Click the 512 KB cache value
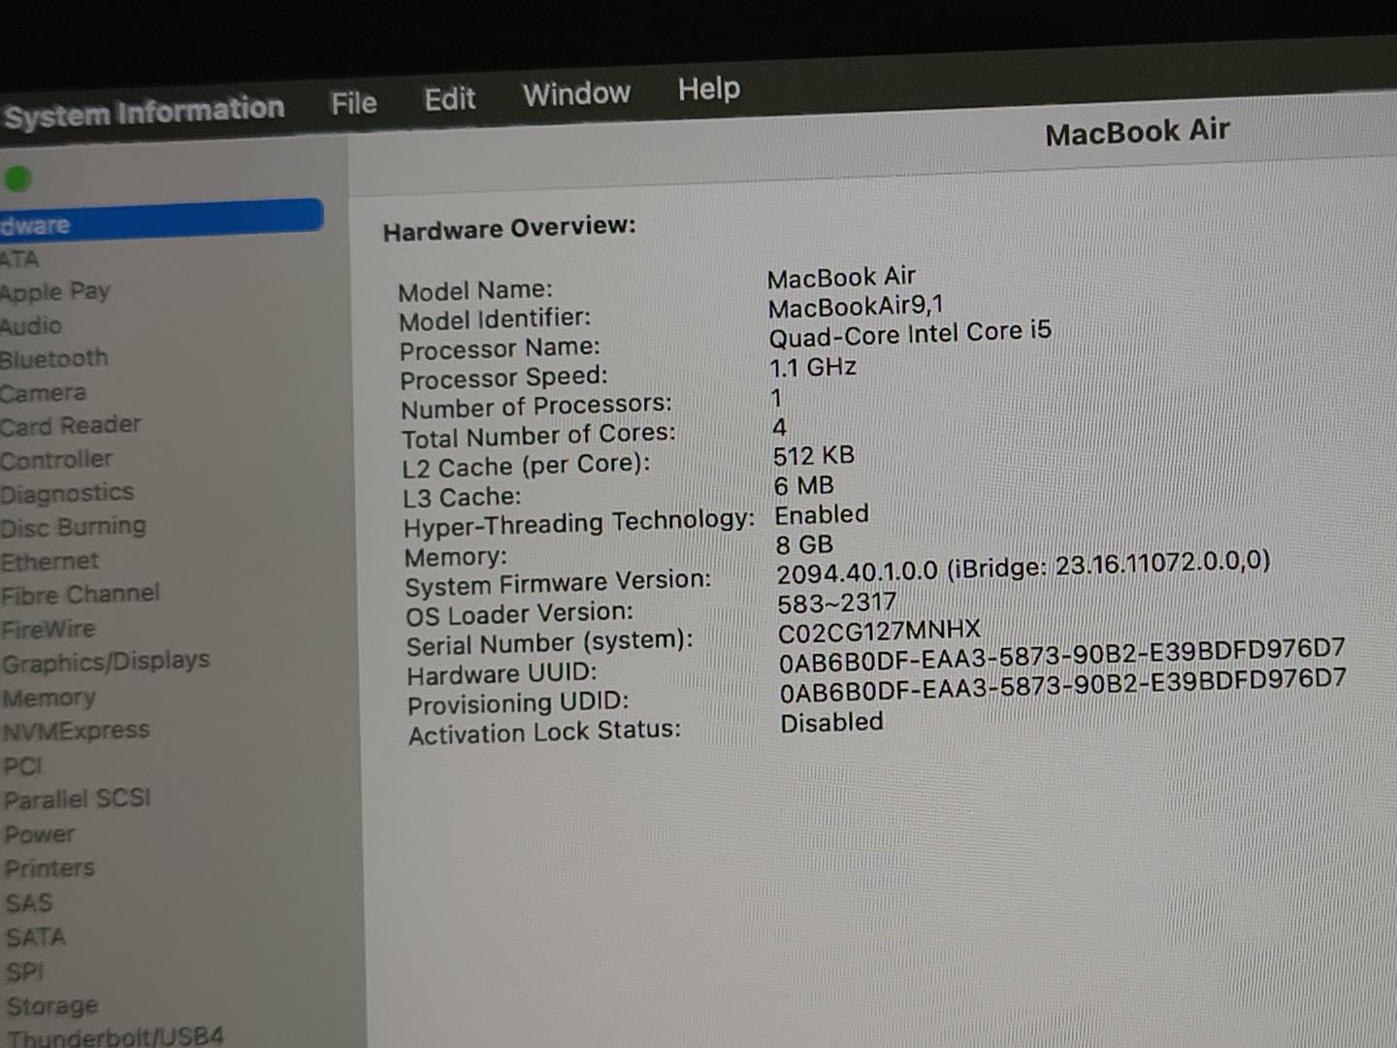1397x1048 pixels. [814, 456]
